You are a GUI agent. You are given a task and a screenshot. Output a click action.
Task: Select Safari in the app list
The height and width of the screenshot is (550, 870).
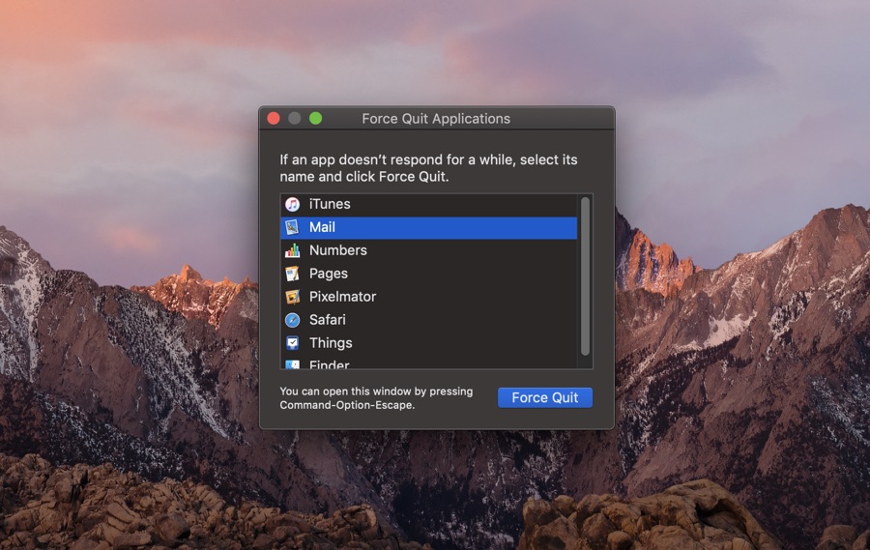pyautogui.click(x=429, y=320)
